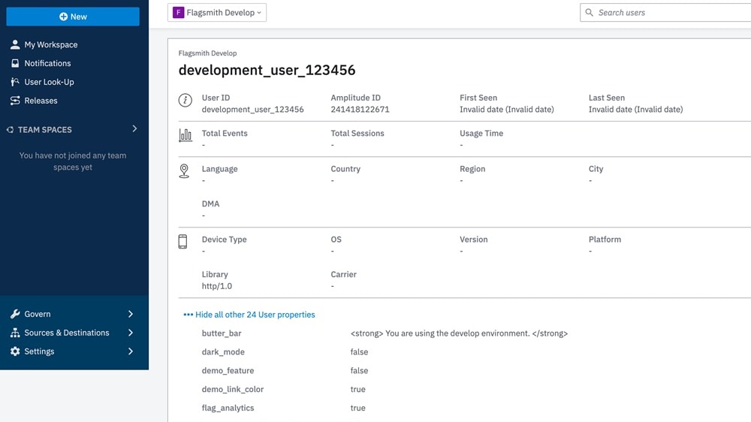Screen dimensions: 751x422
Task: Click the Country label
Action: [345, 169]
